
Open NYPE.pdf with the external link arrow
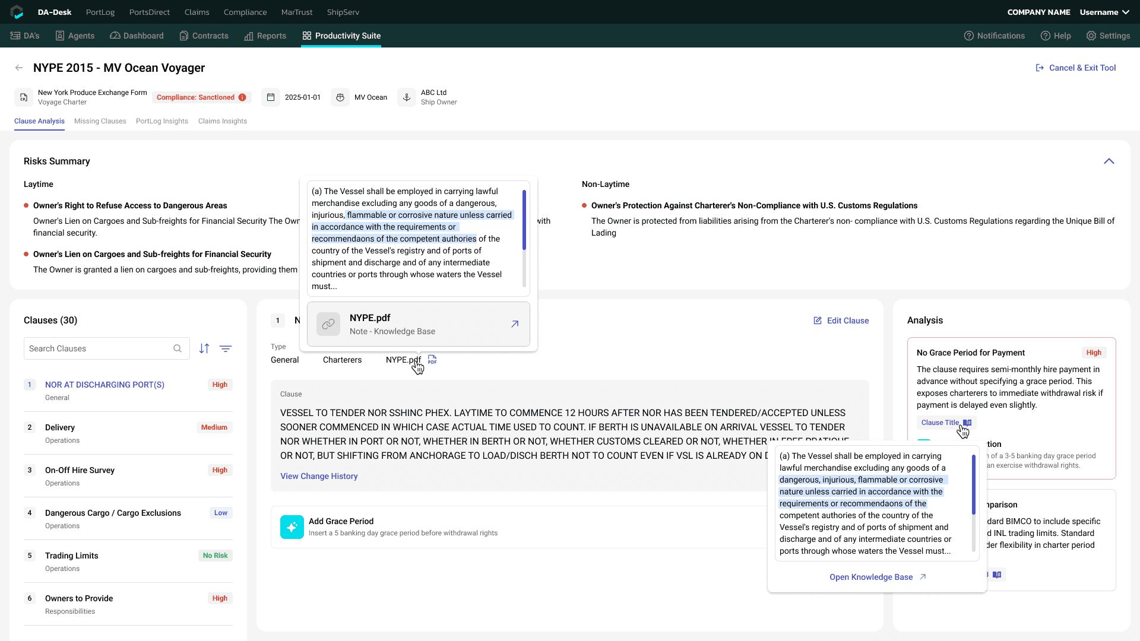coord(515,324)
